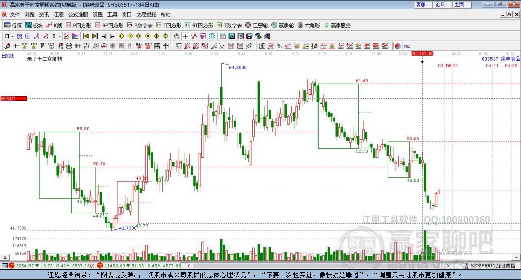Move chart left with black left arrow

pos(104,36)
